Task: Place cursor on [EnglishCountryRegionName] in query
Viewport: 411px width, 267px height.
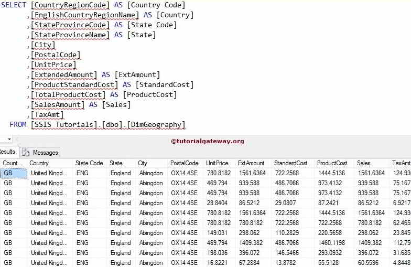Action: (85, 15)
